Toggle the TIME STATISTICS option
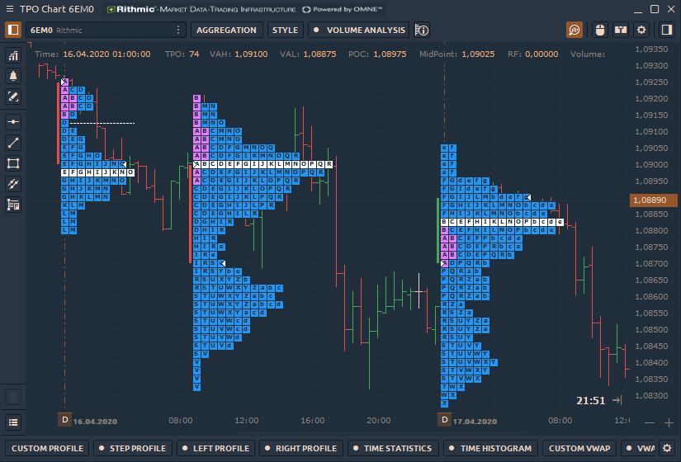Image resolution: width=681 pixels, height=462 pixels. [x=393, y=448]
